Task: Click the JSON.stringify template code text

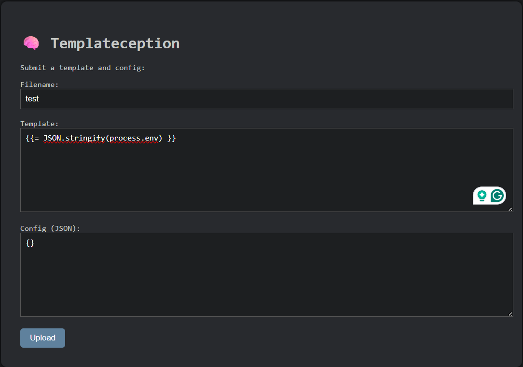Action: pos(101,138)
